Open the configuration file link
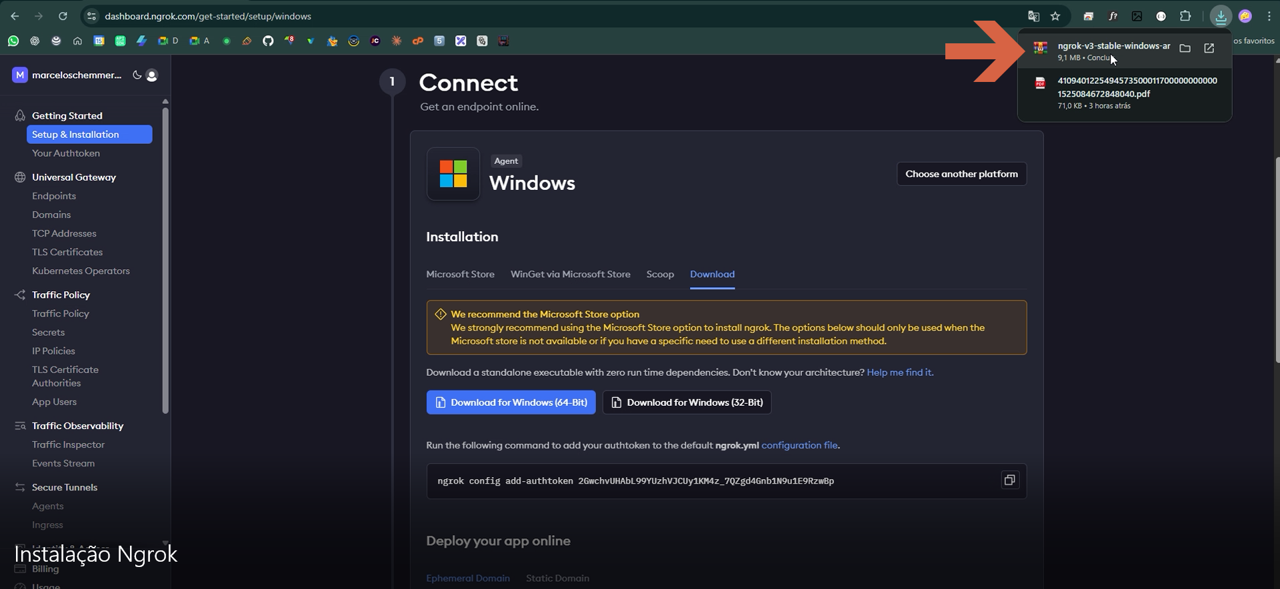The image size is (1280, 589). (x=799, y=445)
